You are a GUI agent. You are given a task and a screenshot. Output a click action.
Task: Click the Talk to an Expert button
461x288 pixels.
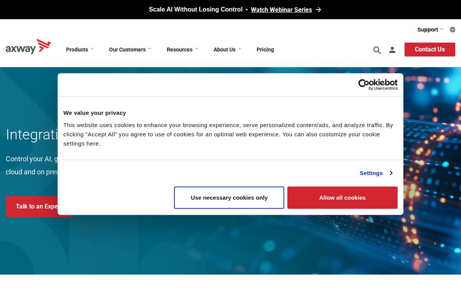click(39, 207)
